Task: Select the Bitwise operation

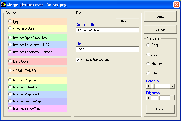Action: (x=148, y=73)
